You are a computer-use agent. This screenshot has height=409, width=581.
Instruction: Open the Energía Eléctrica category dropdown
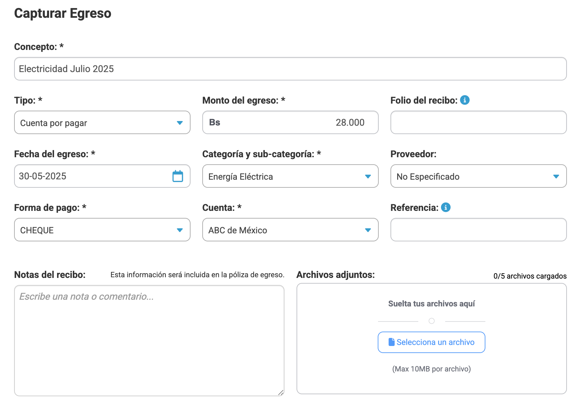[x=290, y=176]
